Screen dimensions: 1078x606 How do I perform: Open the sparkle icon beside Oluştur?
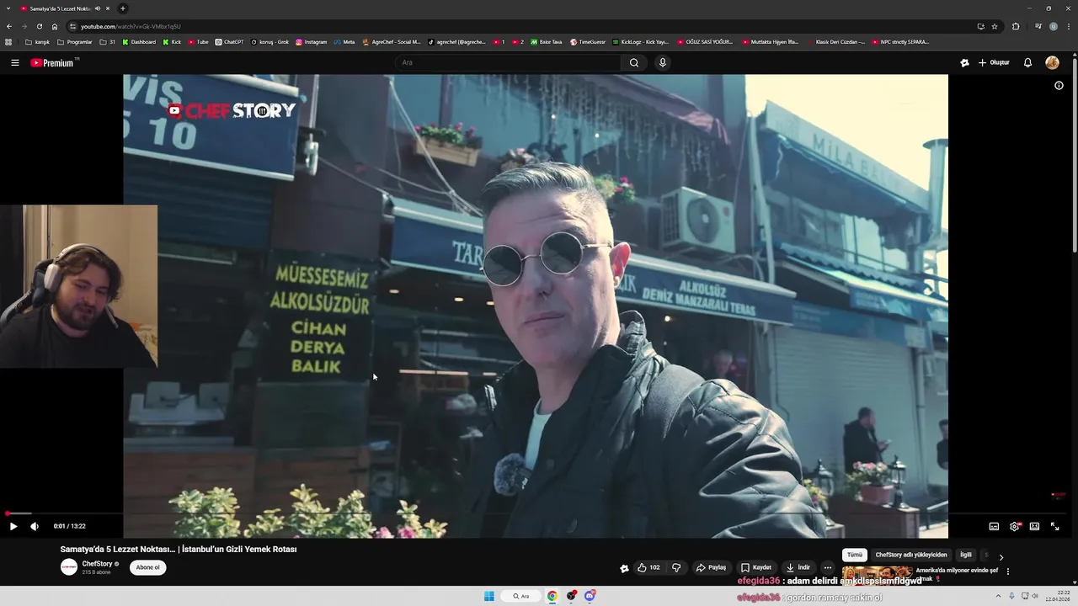(964, 62)
